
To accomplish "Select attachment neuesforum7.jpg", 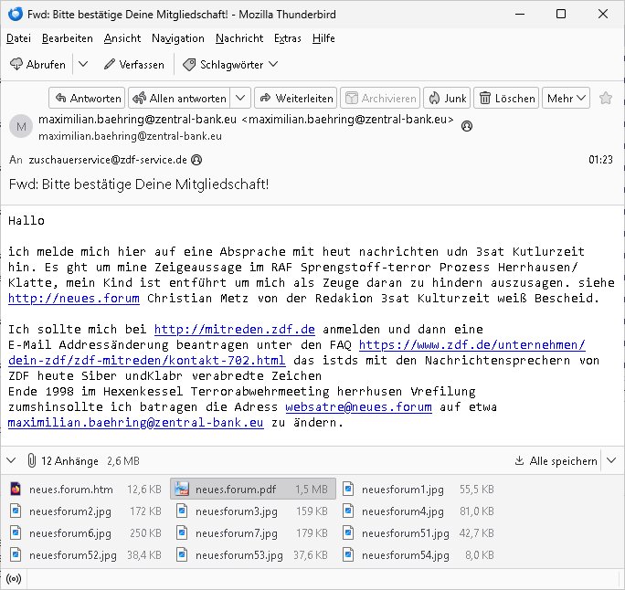I will pos(253,533).
